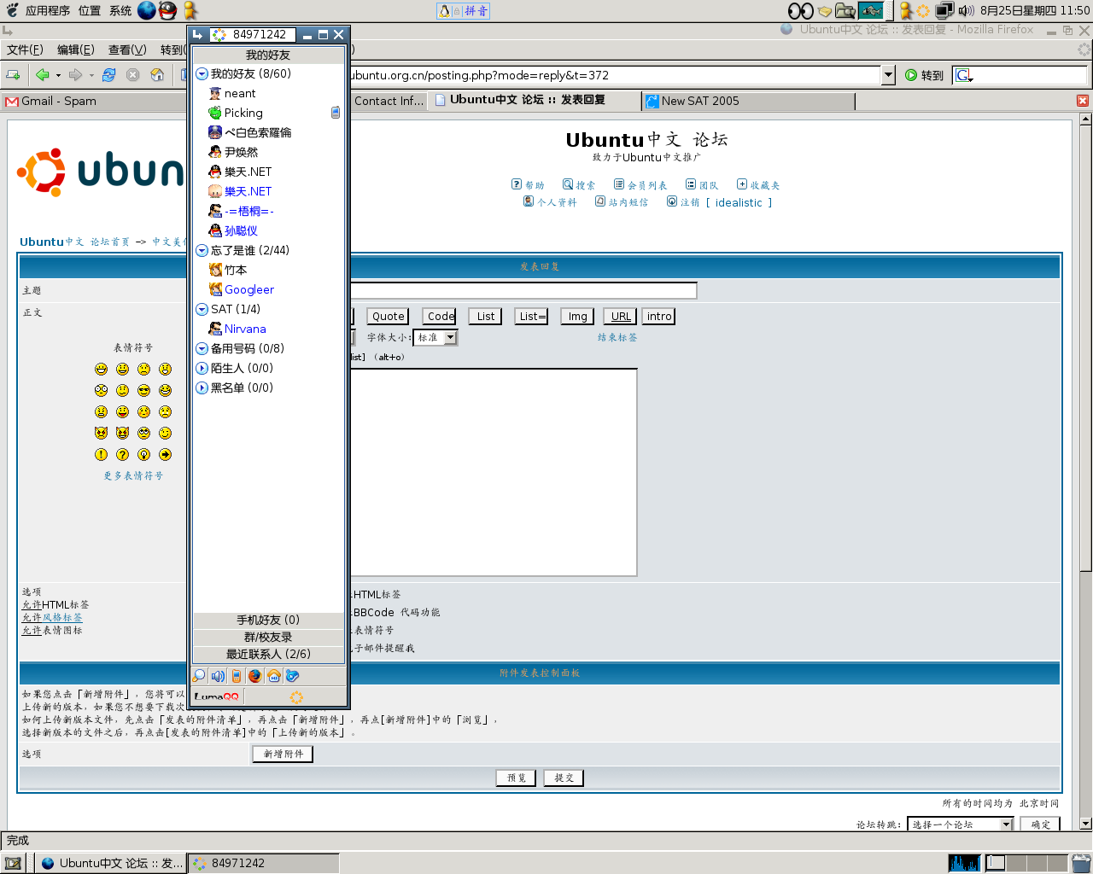Screen dimensions: 1093x874
Task: Open the 编辑(E) menu in Firefox
Action: tap(76, 50)
